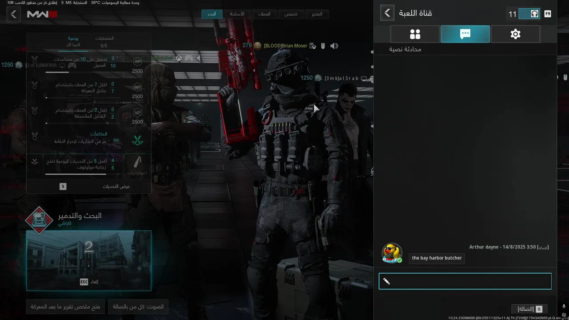The width and height of the screenshot is (569, 320).
Task: Select message 'the bay harbor butcher'
Action: [437, 258]
